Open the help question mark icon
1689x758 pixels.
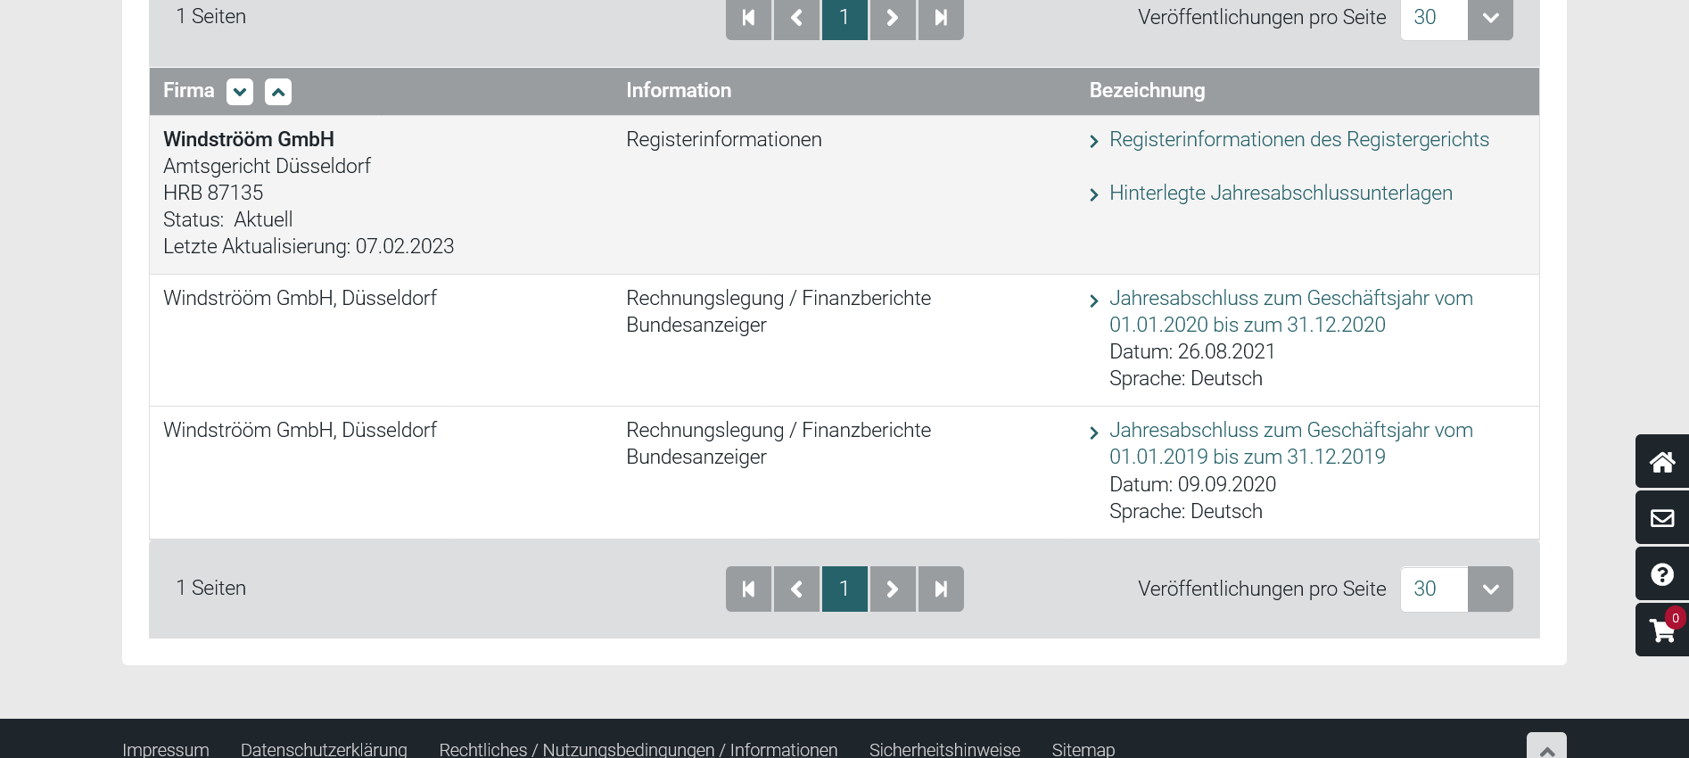(1661, 574)
